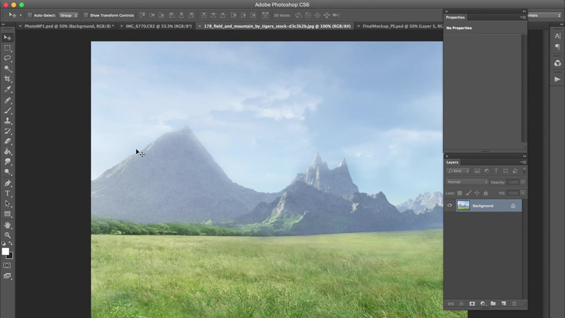Select the Magic Wand tool
Screen dimensions: 565x318
coord(8,69)
